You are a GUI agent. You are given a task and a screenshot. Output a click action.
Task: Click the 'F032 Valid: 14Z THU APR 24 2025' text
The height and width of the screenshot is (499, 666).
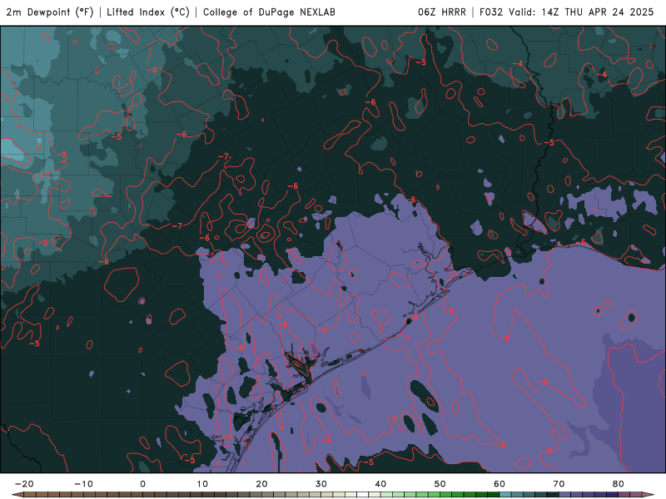(567, 12)
